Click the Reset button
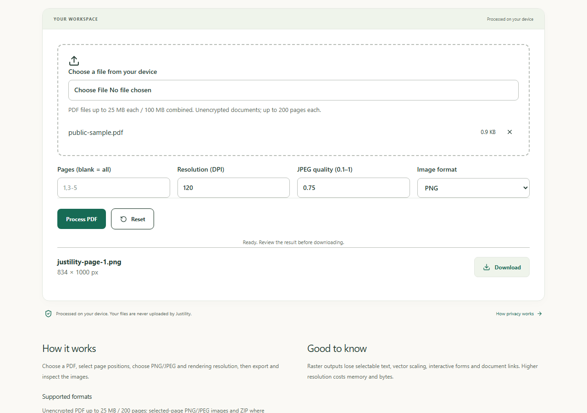The height and width of the screenshot is (413, 587). click(x=133, y=219)
